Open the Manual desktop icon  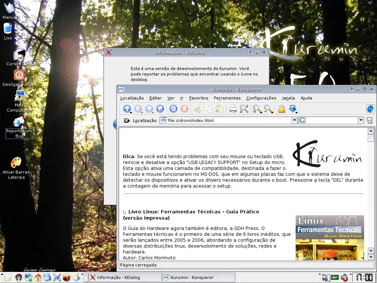coord(10,11)
